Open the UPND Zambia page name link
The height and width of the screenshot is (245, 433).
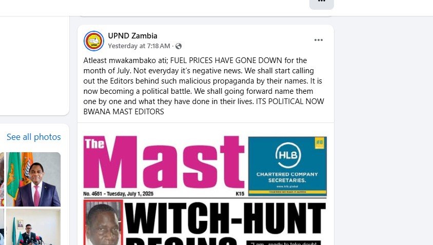132,35
